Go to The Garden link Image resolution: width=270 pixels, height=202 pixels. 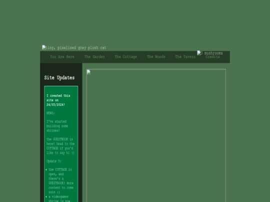[94, 57]
